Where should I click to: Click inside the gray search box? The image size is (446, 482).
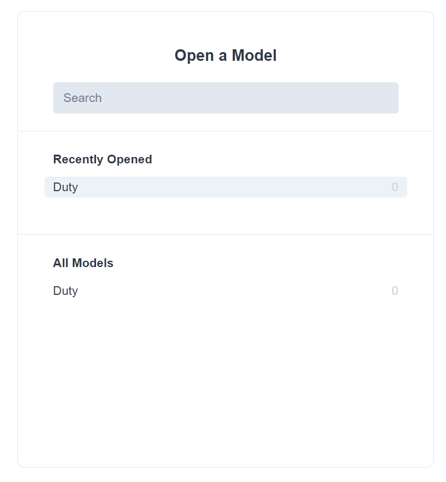click(226, 98)
